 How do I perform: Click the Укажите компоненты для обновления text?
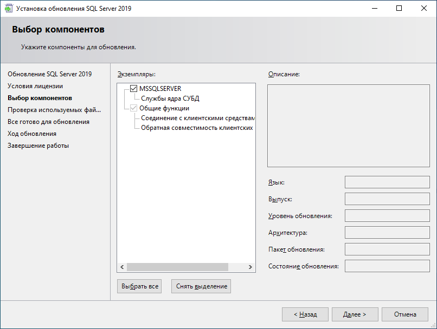tap(78, 47)
